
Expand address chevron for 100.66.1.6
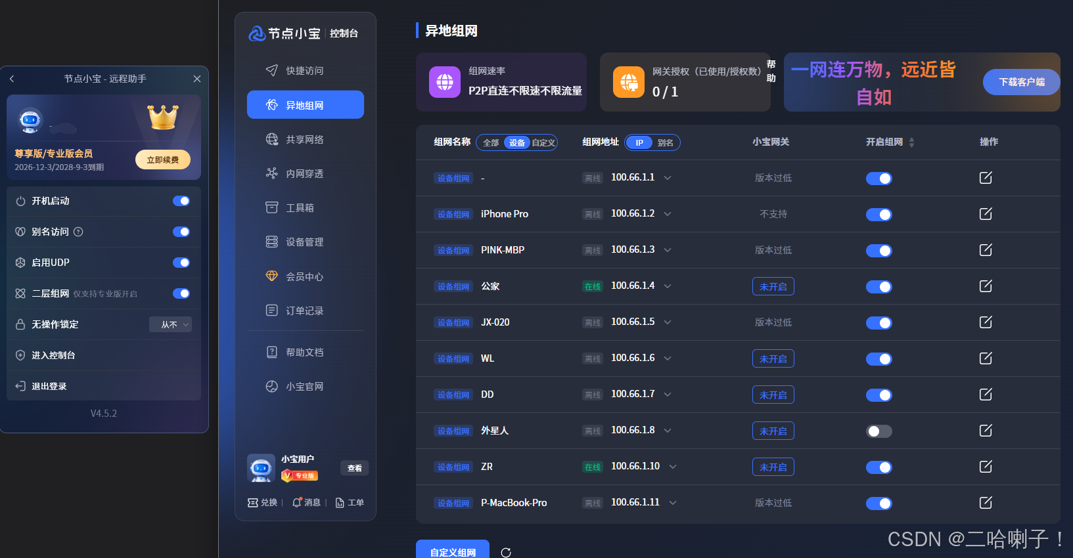[x=668, y=358]
